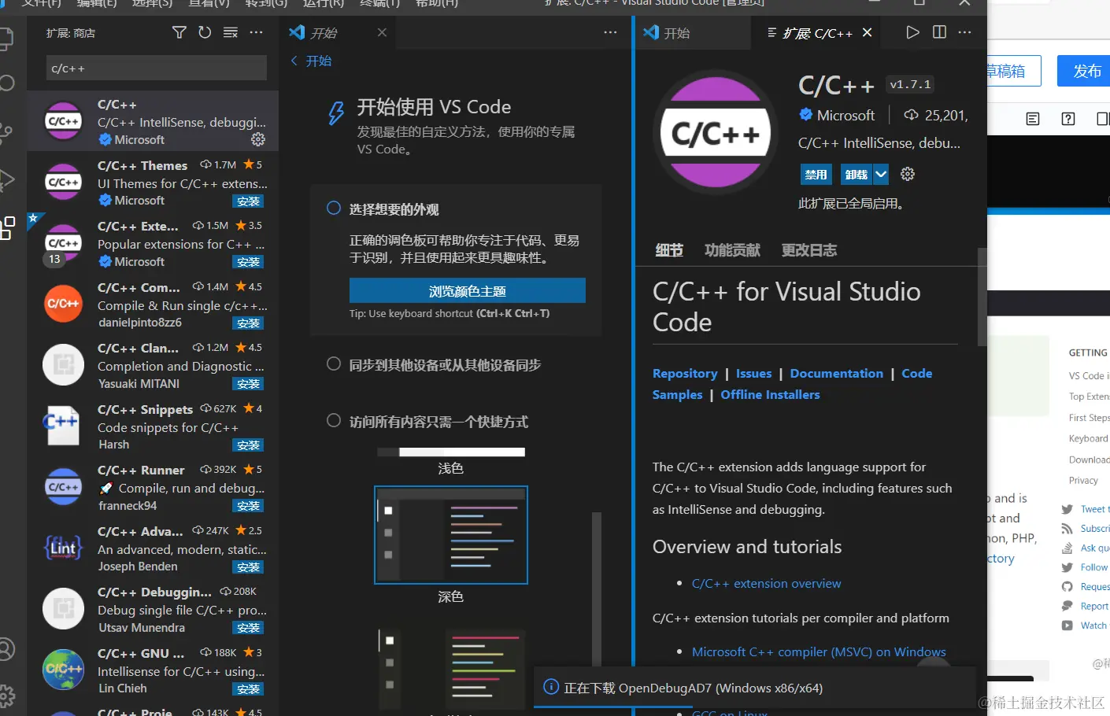Screen dimensions: 1110x716
Task: Open the Follow link in the browser window
Action: click(x=1094, y=567)
